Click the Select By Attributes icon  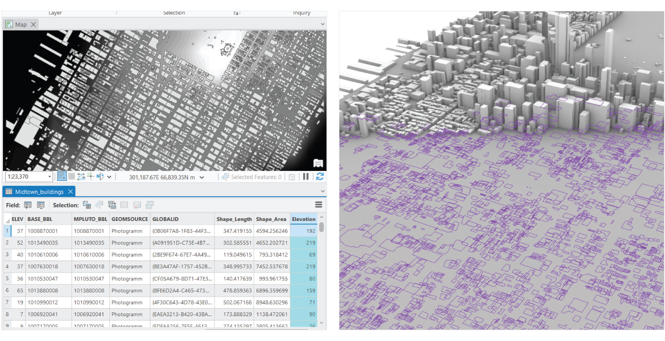click(x=87, y=205)
